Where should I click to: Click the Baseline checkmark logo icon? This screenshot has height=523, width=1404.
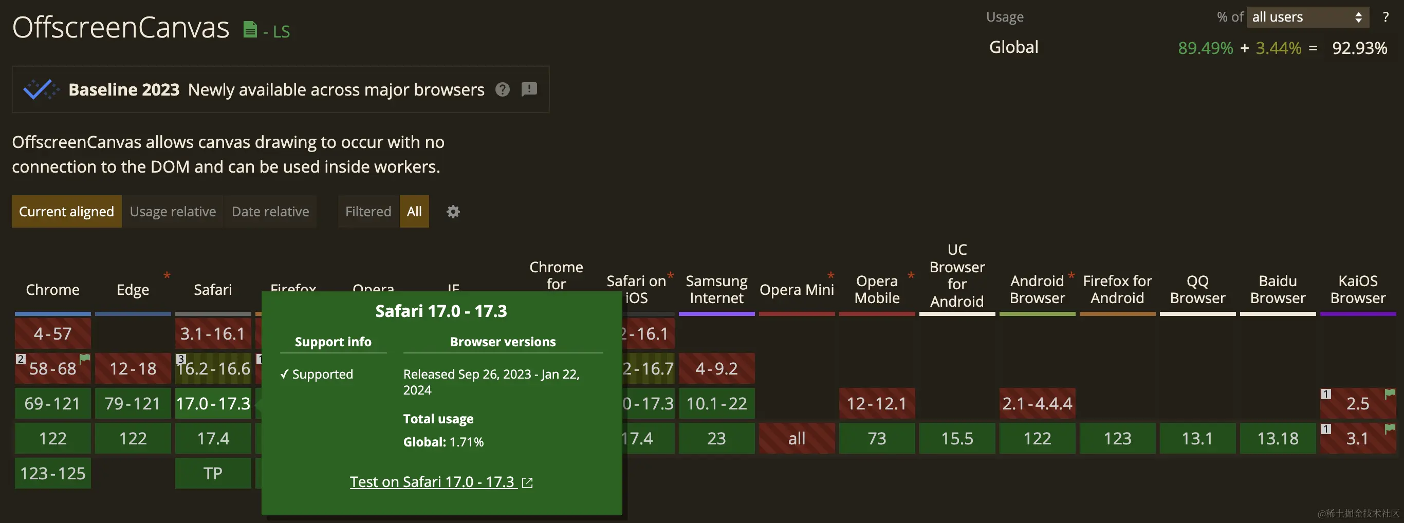(41, 89)
